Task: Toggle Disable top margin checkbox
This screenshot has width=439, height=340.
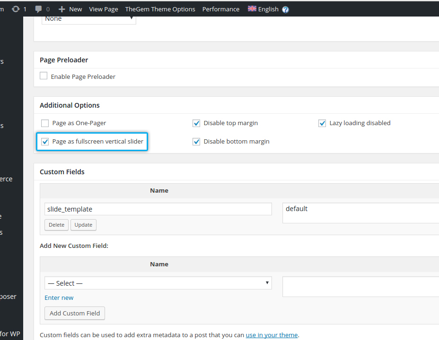Action: (196, 123)
